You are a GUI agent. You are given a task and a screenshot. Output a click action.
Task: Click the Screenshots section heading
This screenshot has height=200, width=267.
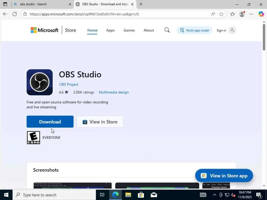(46, 170)
